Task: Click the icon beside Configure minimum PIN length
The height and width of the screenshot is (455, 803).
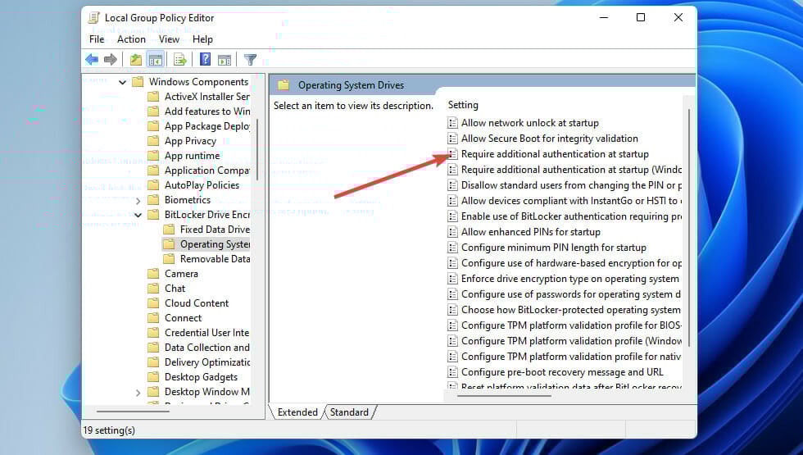Action: tap(452, 248)
